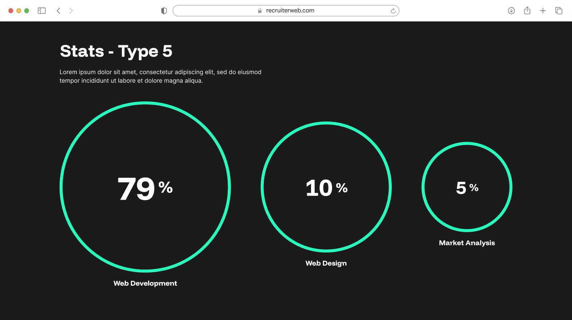
Task: Open the share menu
Action: pyautogui.click(x=527, y=11)
